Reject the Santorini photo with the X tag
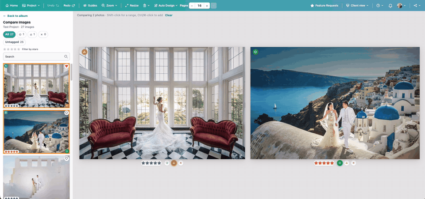Viewport: 425px width, 199px height. tap(353, 163)
